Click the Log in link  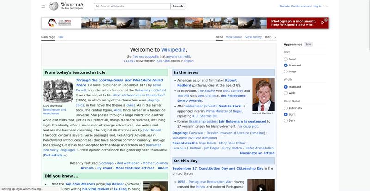[x=317, y=6]
